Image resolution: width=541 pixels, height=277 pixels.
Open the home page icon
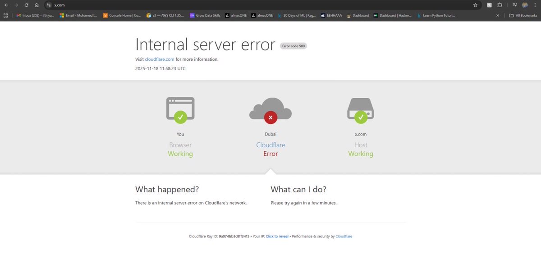pos(36,6)
